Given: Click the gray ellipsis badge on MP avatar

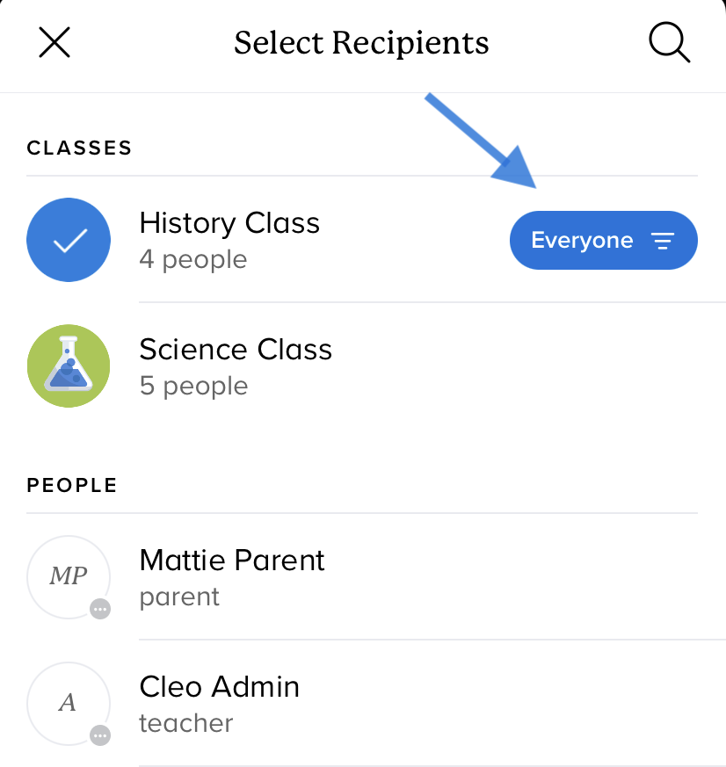Looking at the screenshot, I should tap(100, 608).
